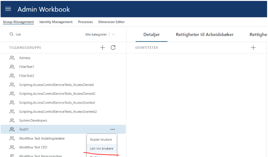The image size is (268, 157).
Task: Add a new access group (plus icon)
Action: pos(102,48)
